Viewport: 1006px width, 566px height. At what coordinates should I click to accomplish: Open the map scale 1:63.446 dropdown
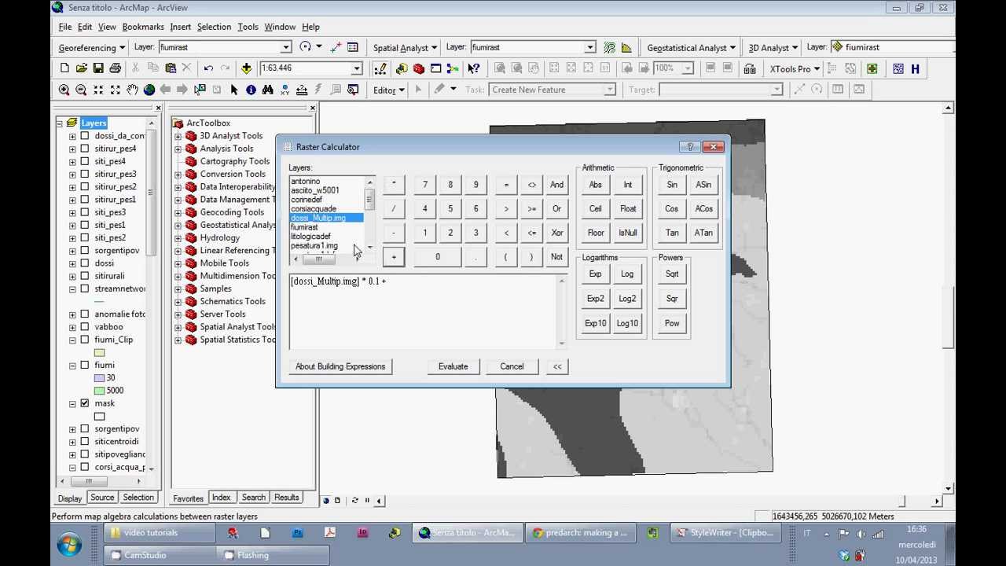357,68
